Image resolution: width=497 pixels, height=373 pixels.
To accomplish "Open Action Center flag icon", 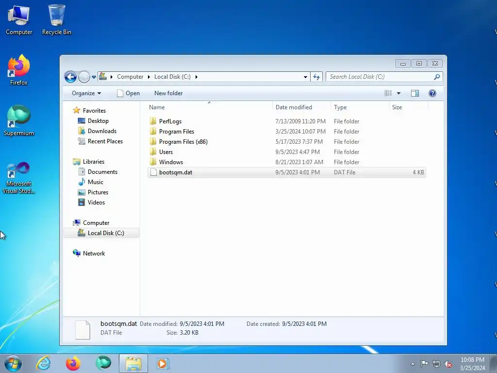I will [424, 364].
